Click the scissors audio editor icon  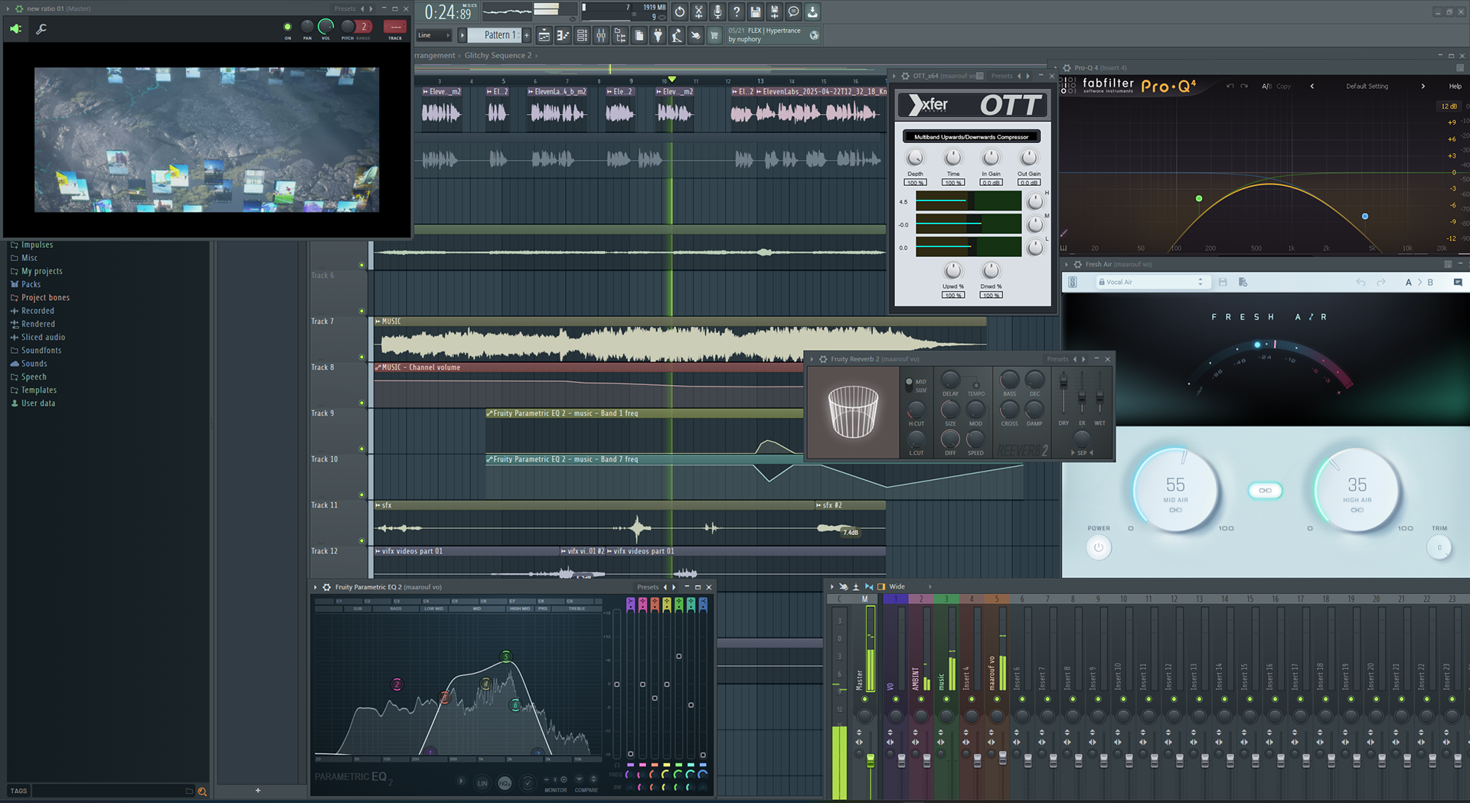point(698,11)
